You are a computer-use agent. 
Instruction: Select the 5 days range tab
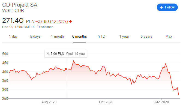click(35, 36)
